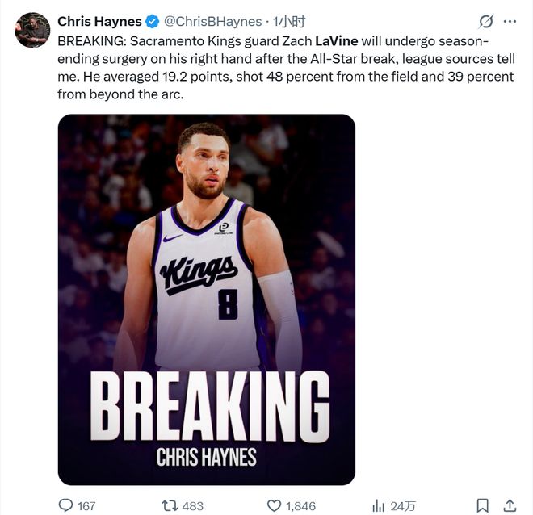Click the 1,846 likes count

point(302,506)
